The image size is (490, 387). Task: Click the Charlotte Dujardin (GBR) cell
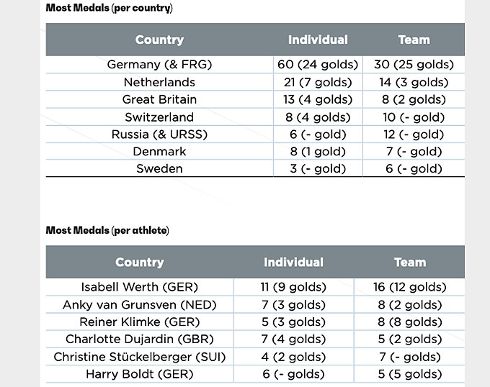click(140, 339)
